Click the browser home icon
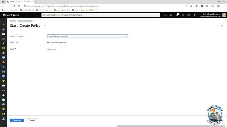Screen dimensions: 227x127 (19, 6)
